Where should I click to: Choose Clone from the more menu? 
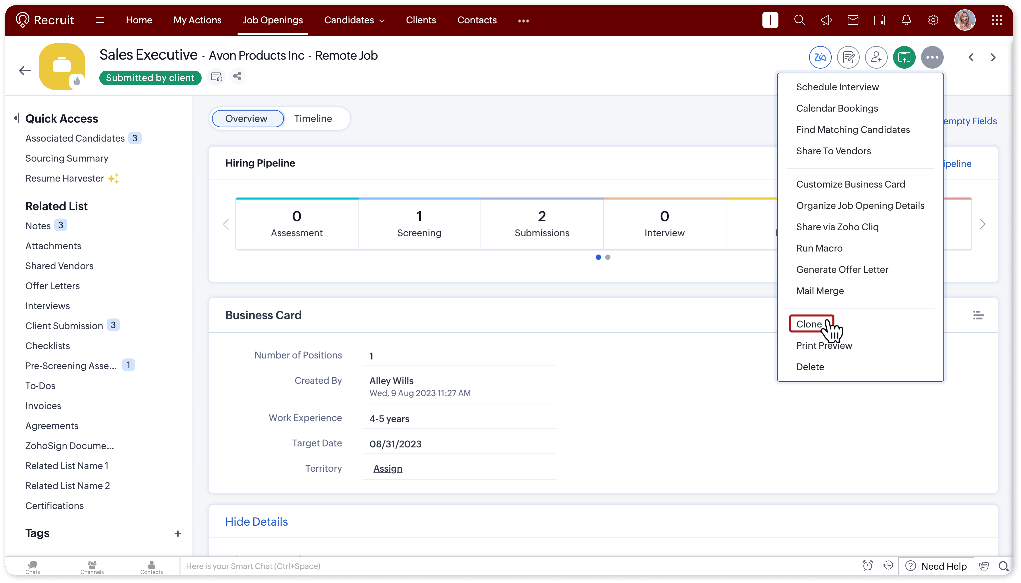coord(809,324)
